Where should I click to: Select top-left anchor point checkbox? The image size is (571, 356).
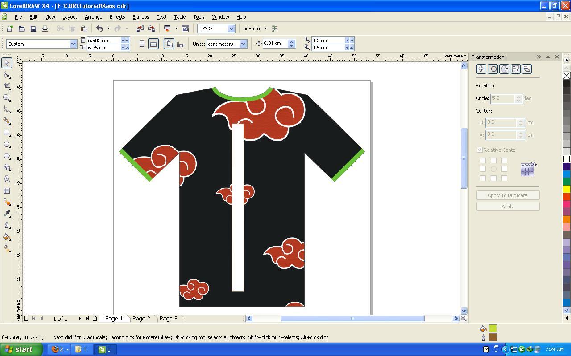pos(483,160)
